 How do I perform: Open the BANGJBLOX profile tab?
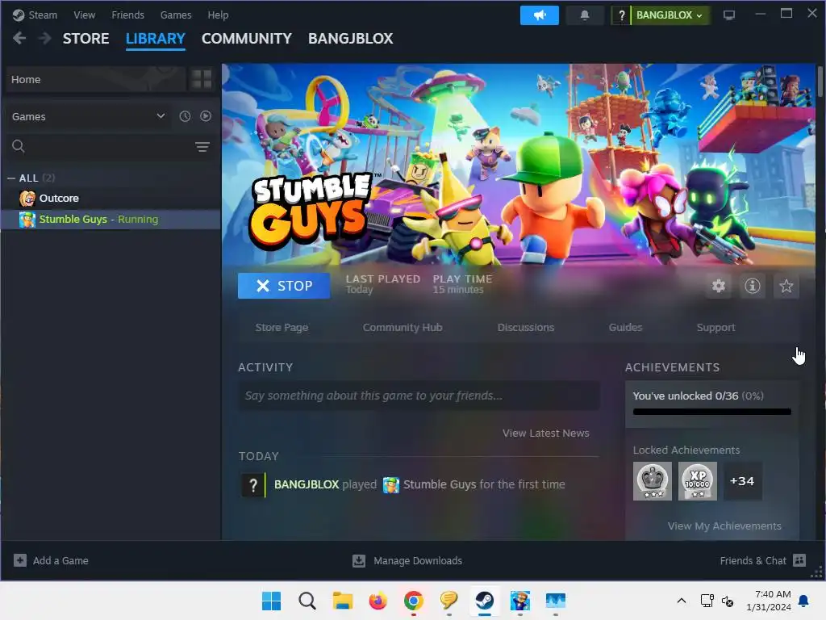tap(350, 39)
